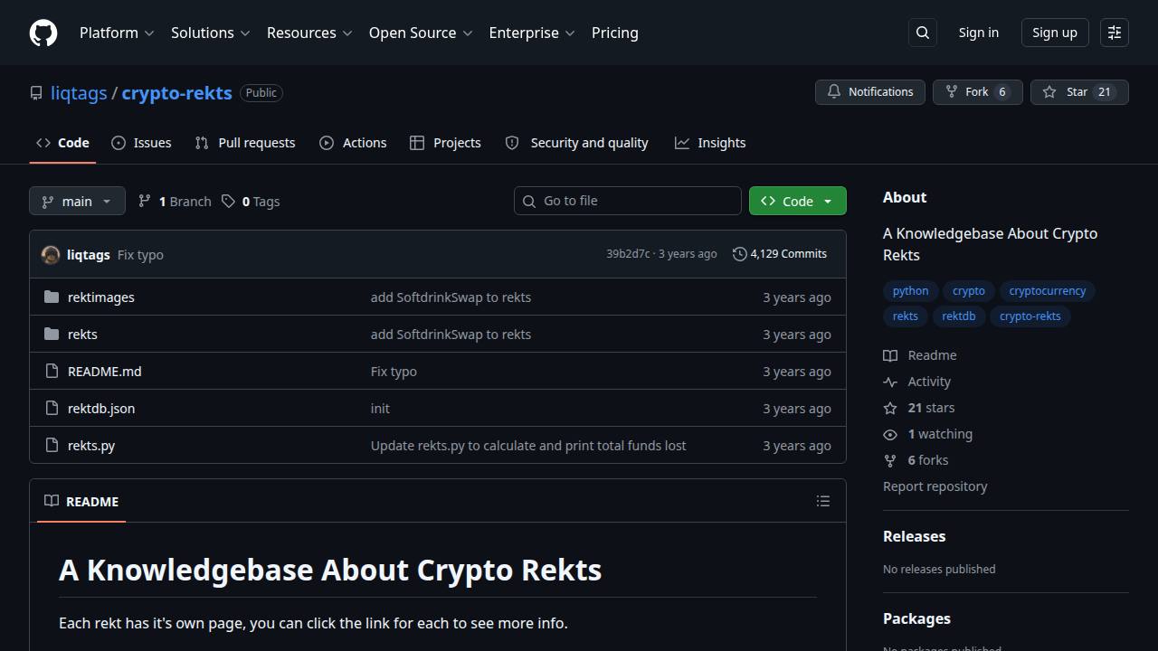This screenshot has width=1158, height=651.
Task: Open the Pull requests tab
Action: (x=245, y=143)
